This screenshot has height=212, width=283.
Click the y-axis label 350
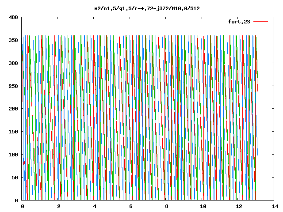(13, 40)
